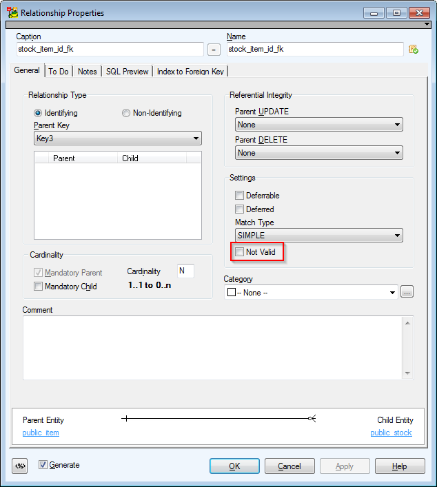Click the Name input field

[315, 49]
